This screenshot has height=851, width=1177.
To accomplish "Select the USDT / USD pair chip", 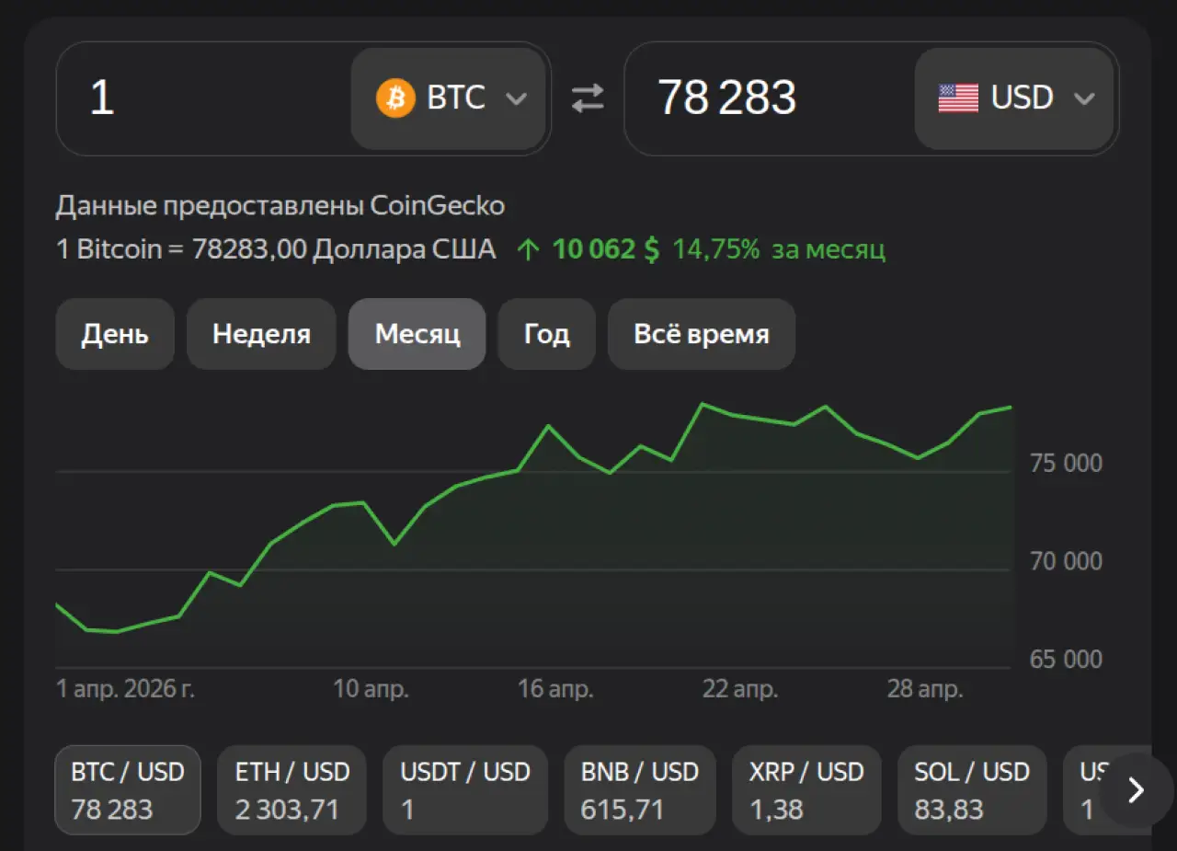I will pyautogui.click(x=465, y=790).
